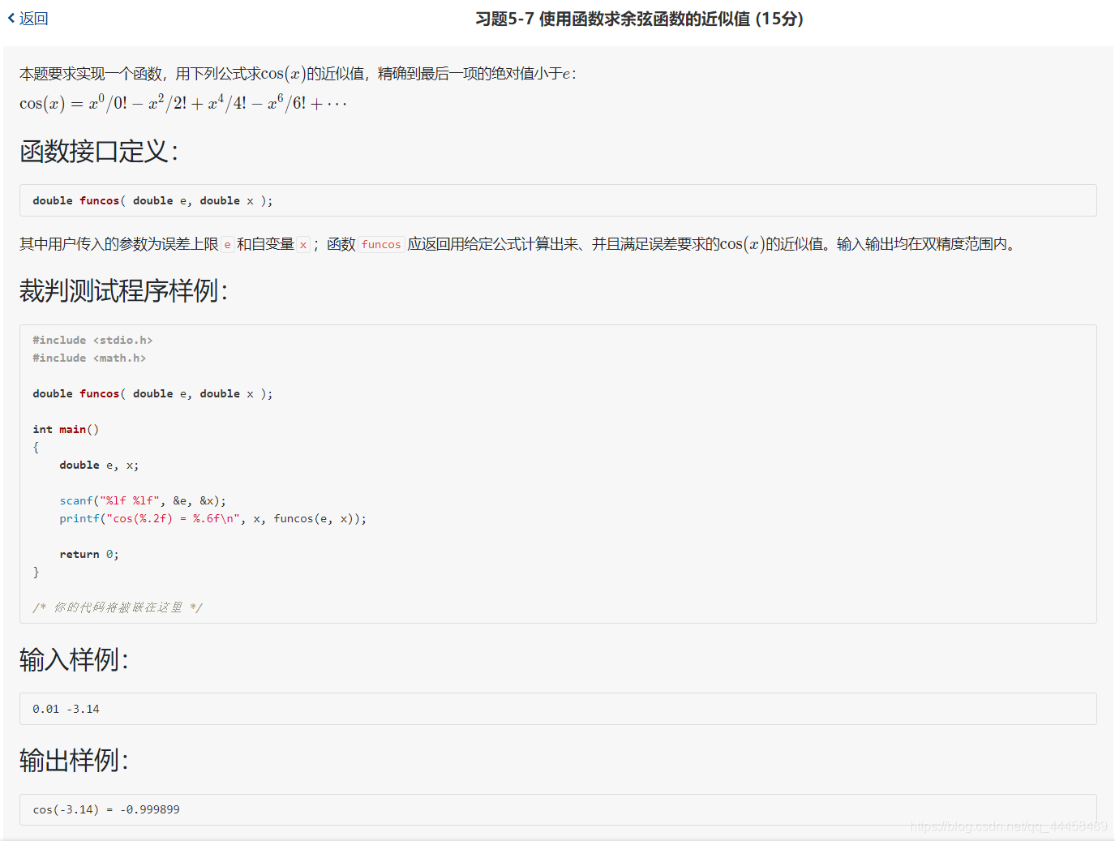The image size is (1115, 841).
Task: Click the scanf("%lf %lf", &e, &x); line
Action: coord(143,500)
